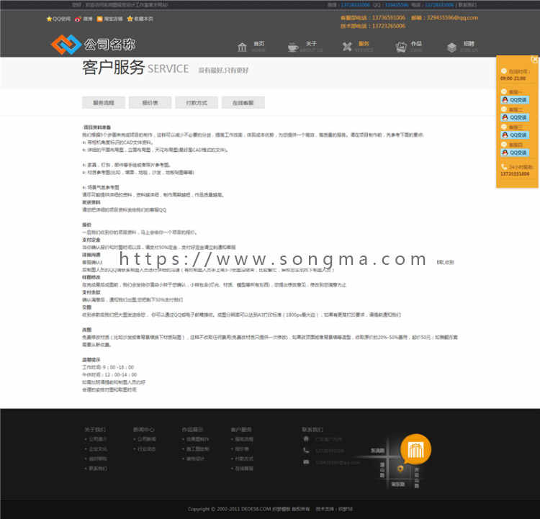Click 联系我们 at the top bar's right end
Screen dimensions: 540x519
[x=467, y=5]
